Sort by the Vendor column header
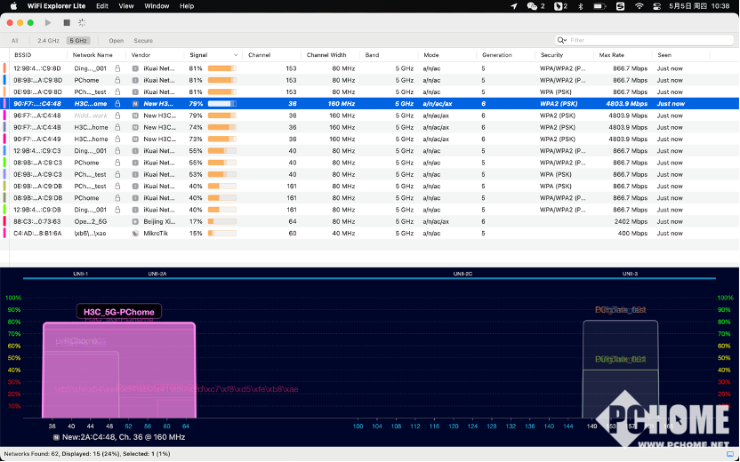740x462 pixels. pyautogui.click(x=141, y=55)
